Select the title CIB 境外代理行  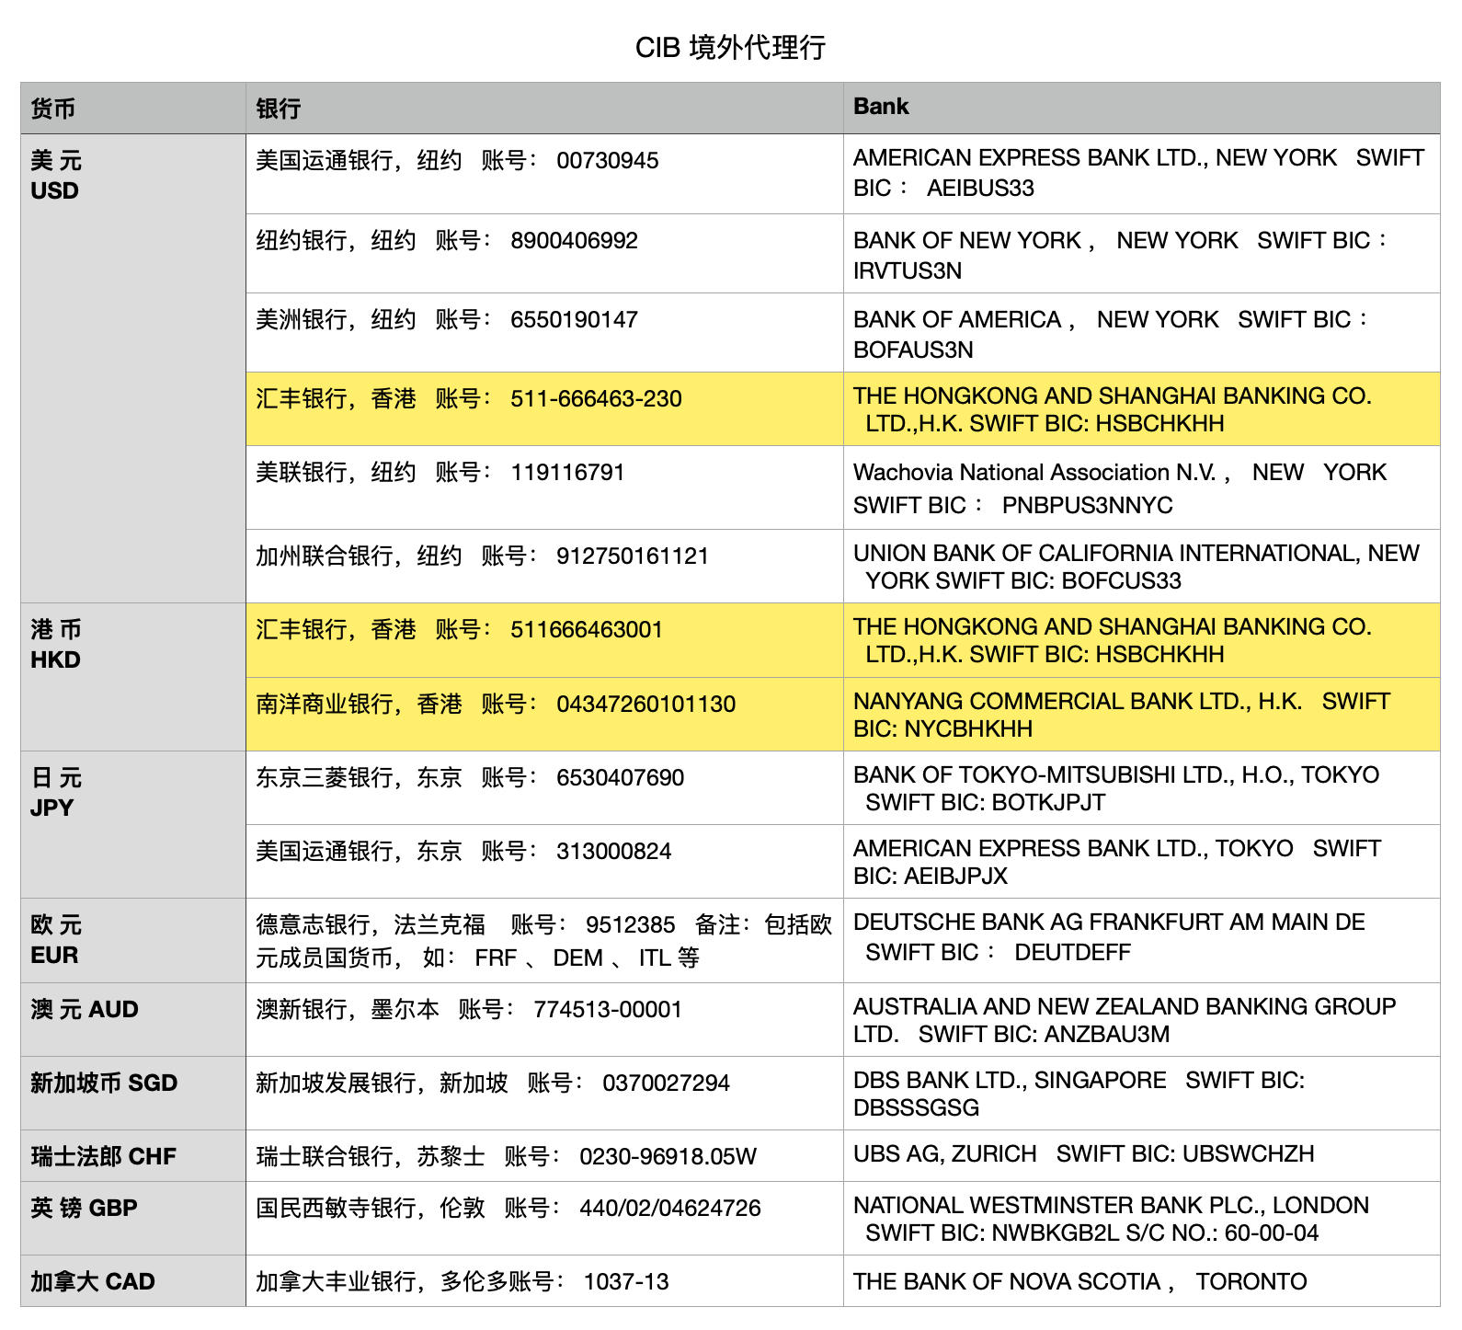coord(730,47)
